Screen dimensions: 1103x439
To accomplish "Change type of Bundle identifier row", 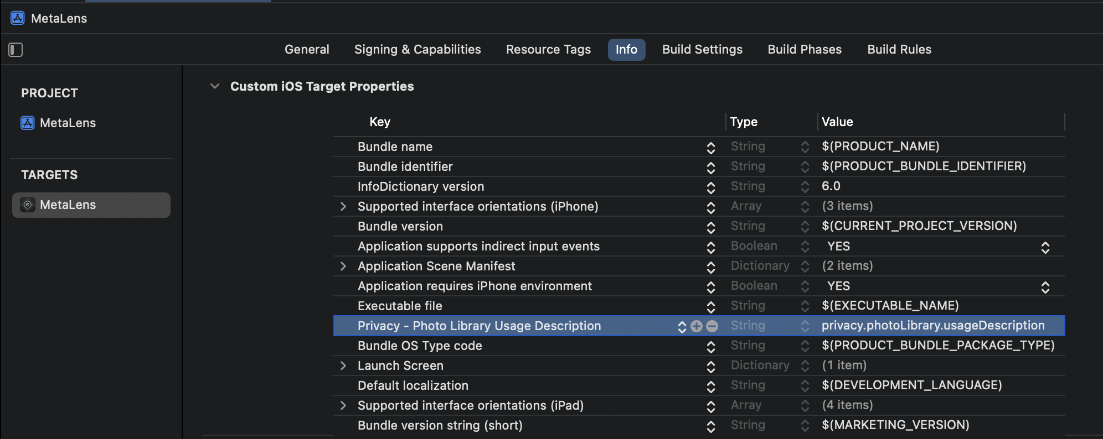I will pyautogui.click(x=805, y=167).
